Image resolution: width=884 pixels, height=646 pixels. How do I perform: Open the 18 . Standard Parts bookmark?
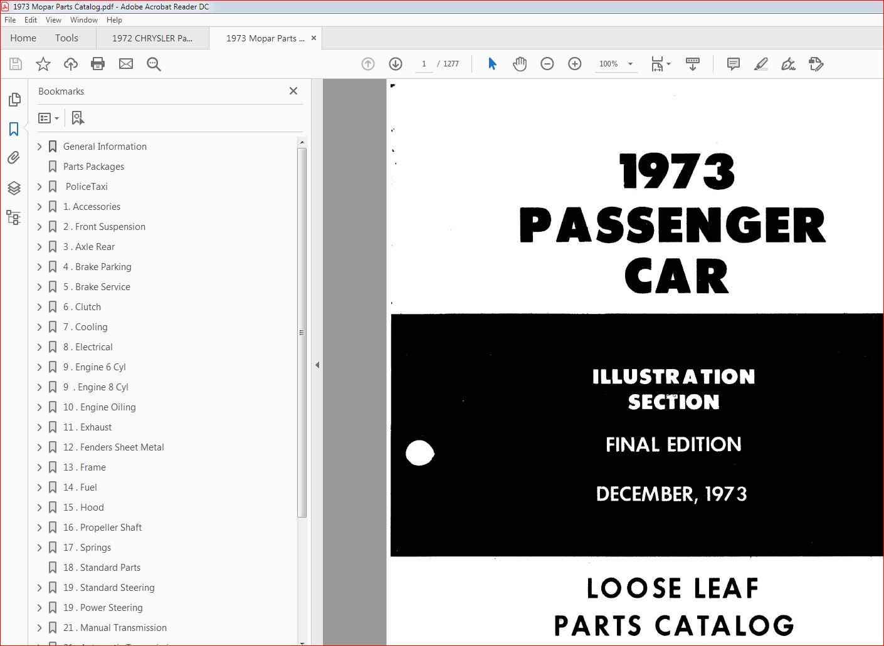(x=102, y=568)
